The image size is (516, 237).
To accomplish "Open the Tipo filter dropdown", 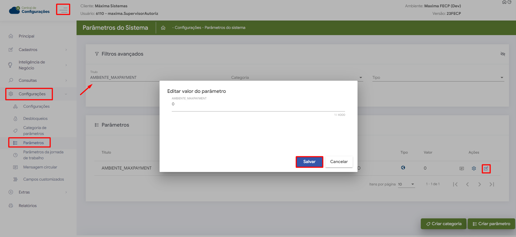I will click(x=438, y=78).
